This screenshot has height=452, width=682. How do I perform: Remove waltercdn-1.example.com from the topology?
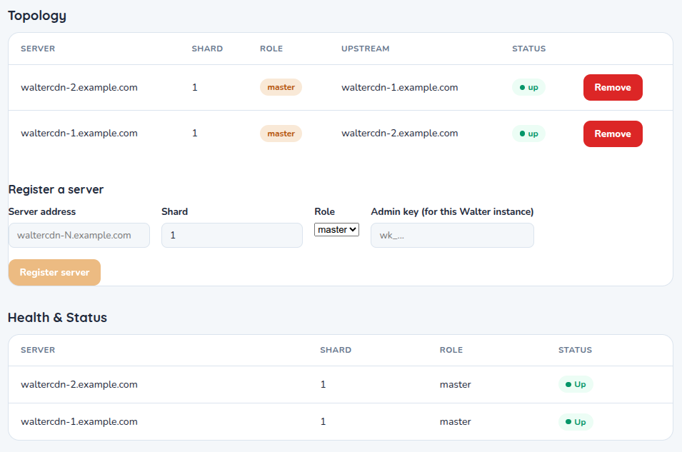[x=613, y=134]
